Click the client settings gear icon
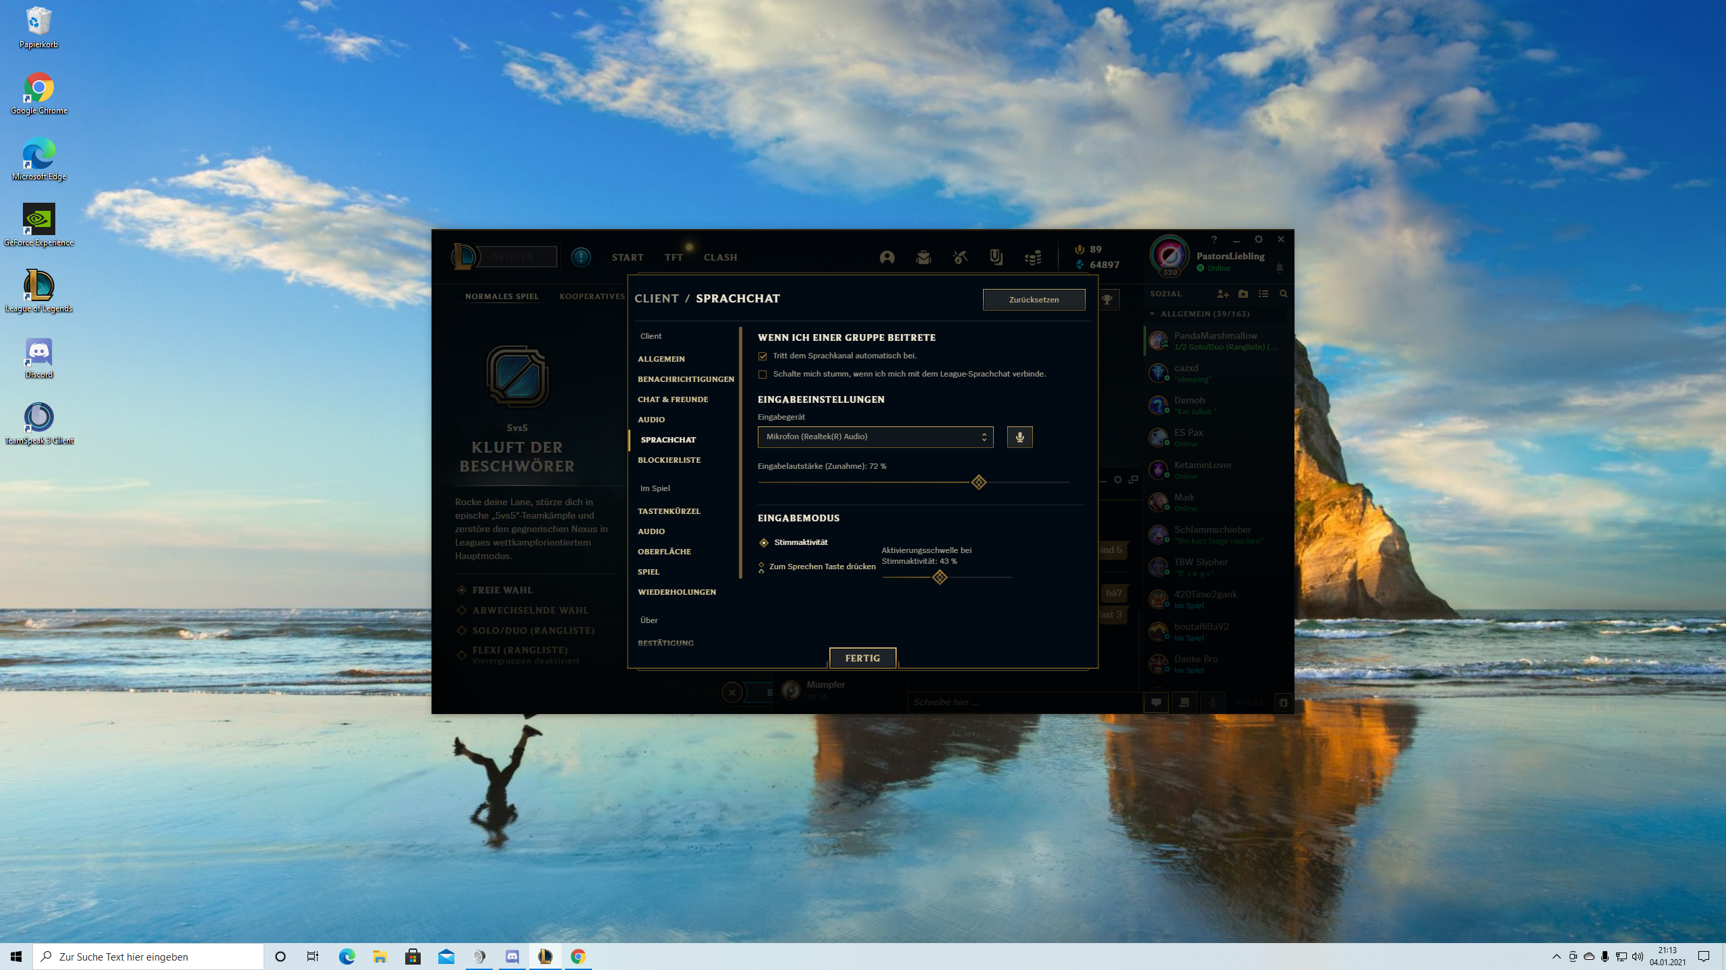This screenshot has height=970, width=1726. point(1258,239)
